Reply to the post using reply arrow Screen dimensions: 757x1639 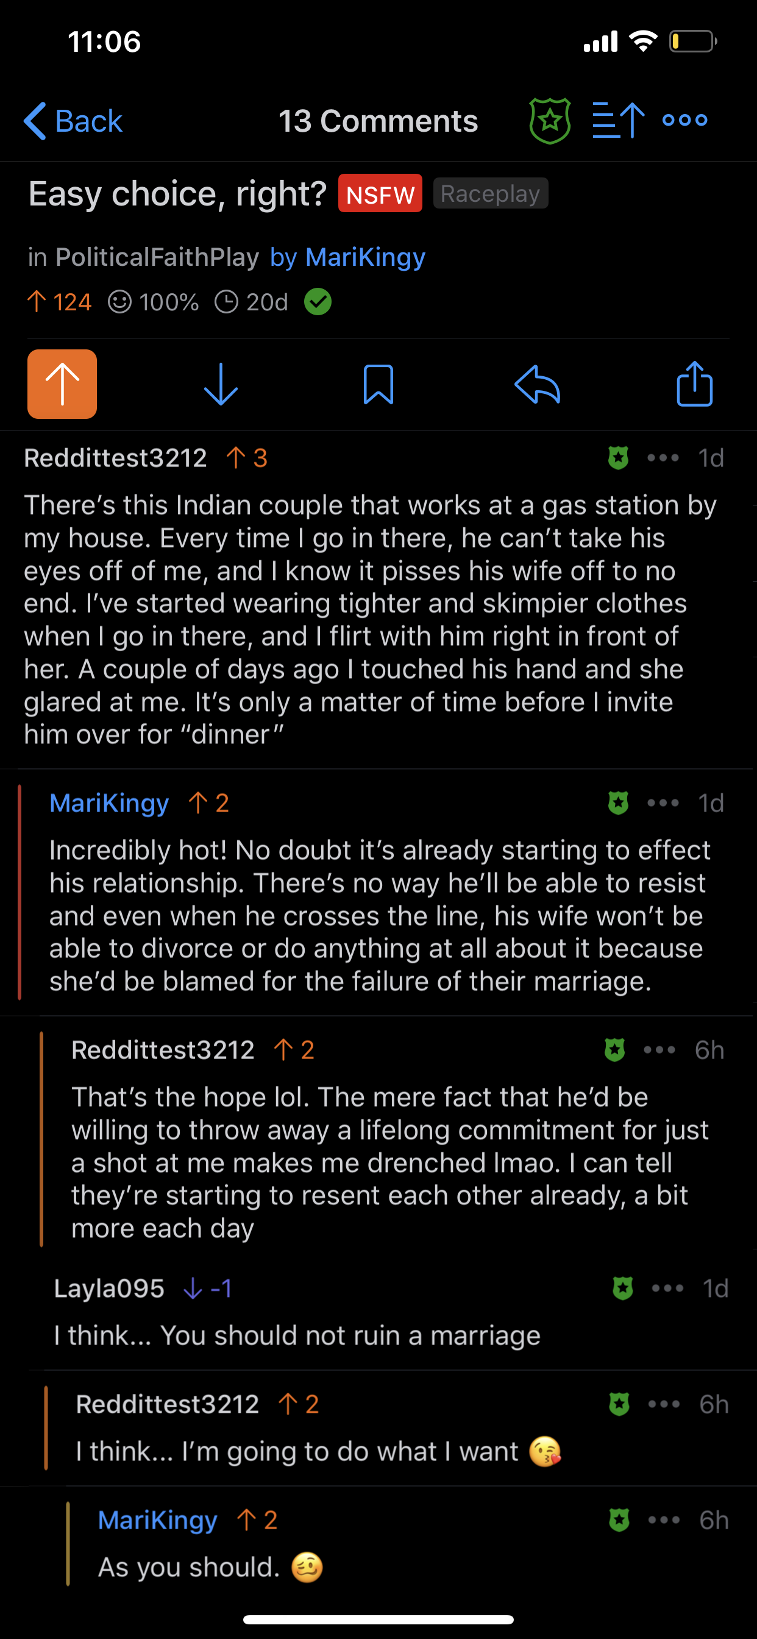[537, 384]
